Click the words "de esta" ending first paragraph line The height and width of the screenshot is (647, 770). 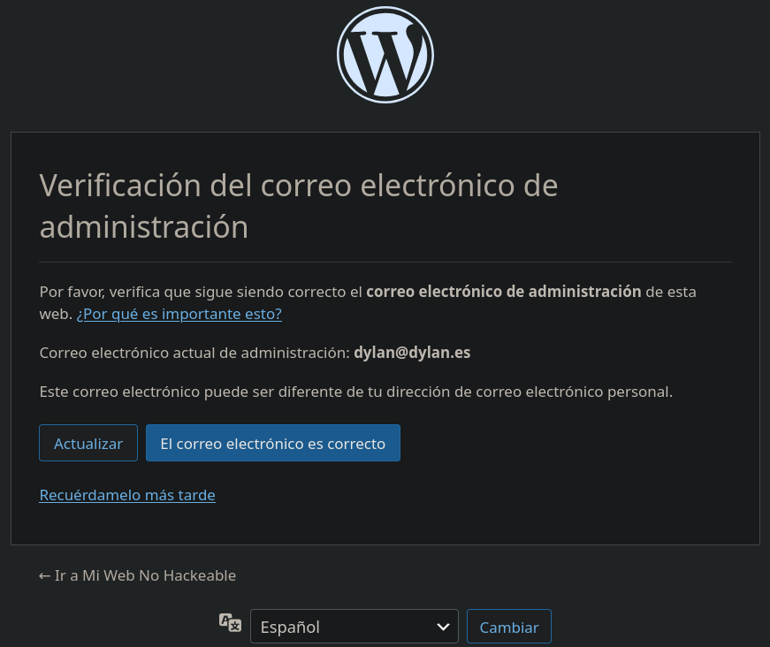point(671,292)
